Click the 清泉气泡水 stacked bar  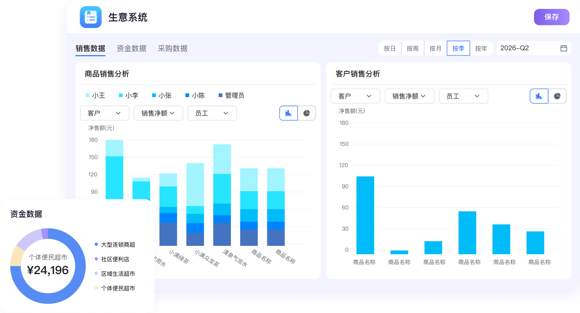tap(222, 195)
